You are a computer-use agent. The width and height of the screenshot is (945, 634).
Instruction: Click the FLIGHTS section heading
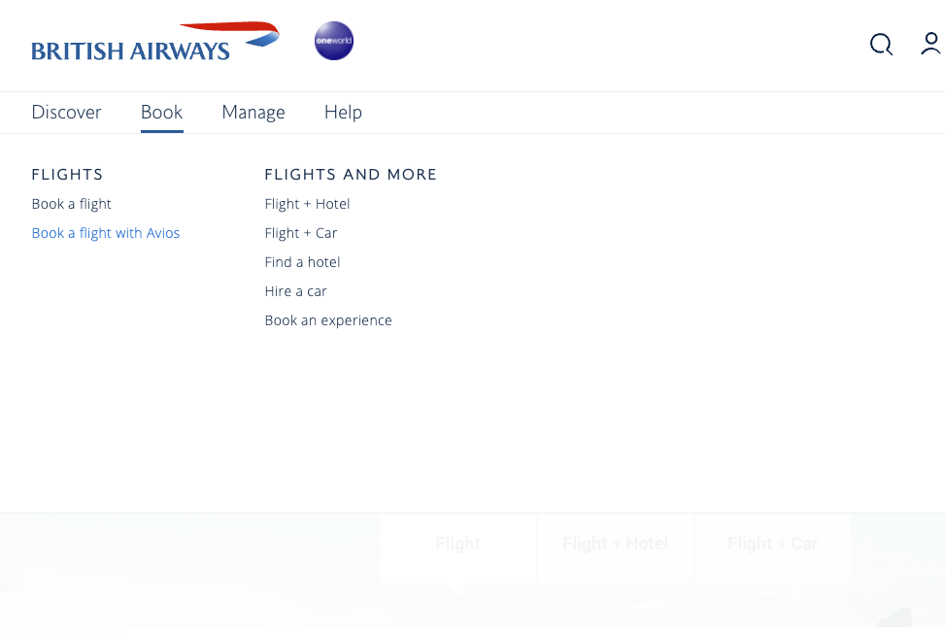click(67, 175)
